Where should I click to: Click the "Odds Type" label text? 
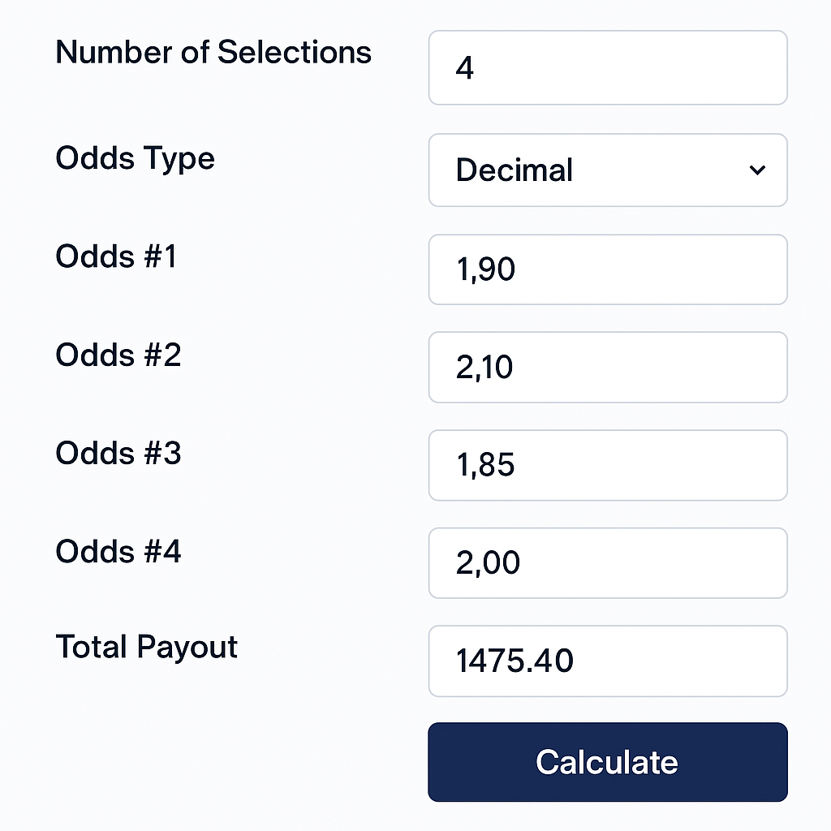pos(135,157)
